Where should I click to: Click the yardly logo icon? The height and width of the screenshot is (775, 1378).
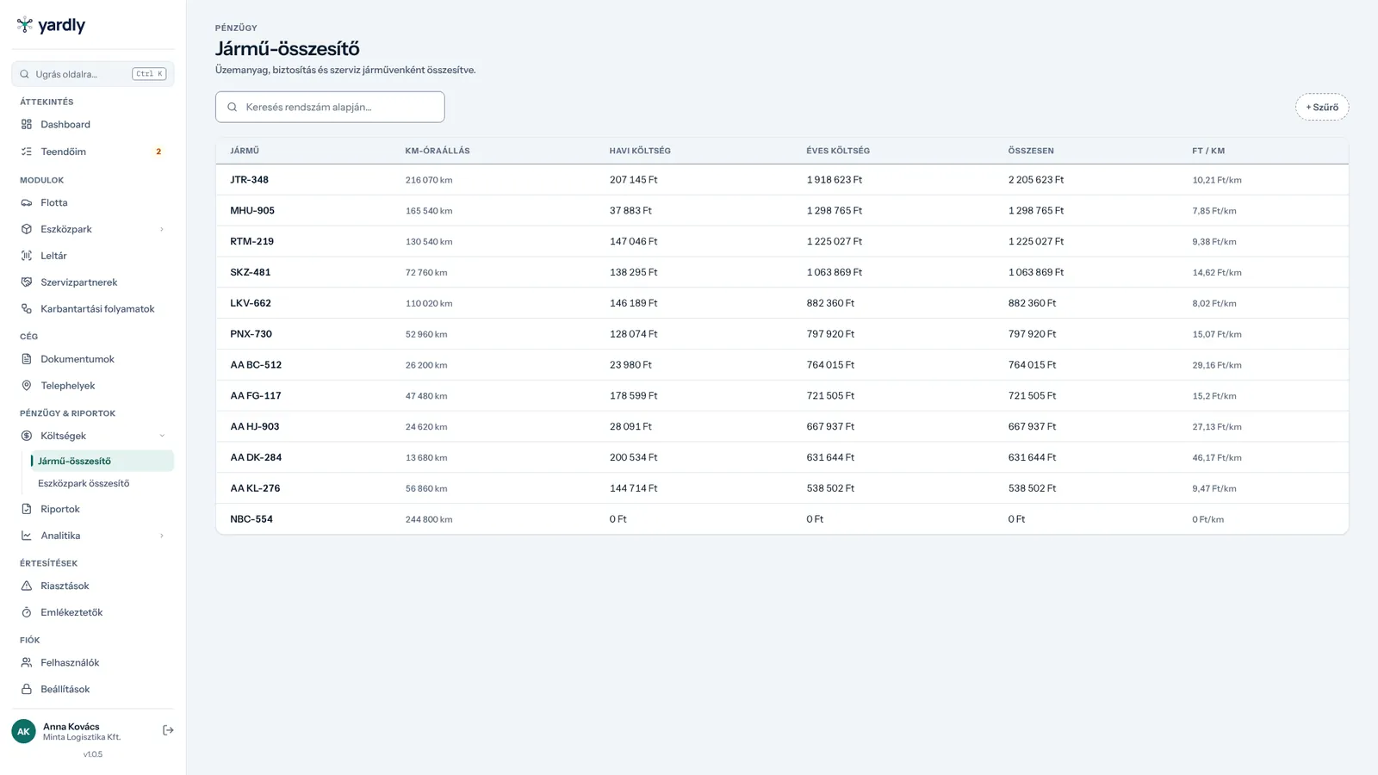tap(25, 25)
